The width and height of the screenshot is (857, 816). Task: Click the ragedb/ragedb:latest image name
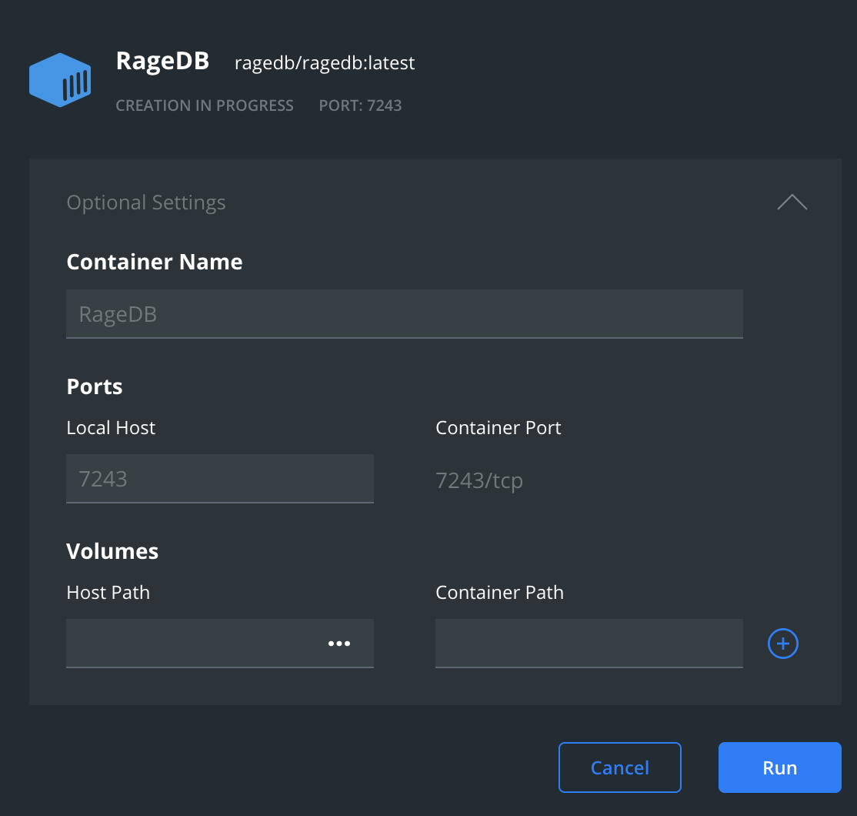325,63
